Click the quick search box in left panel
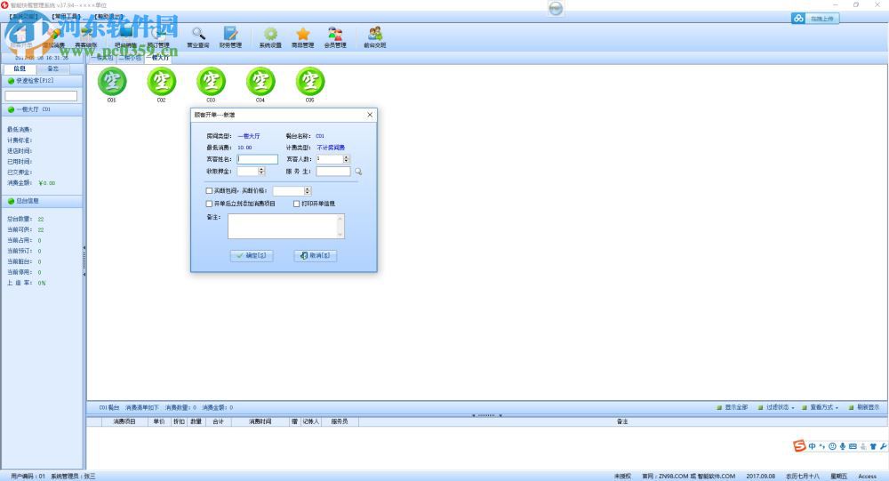 point(41,96)
